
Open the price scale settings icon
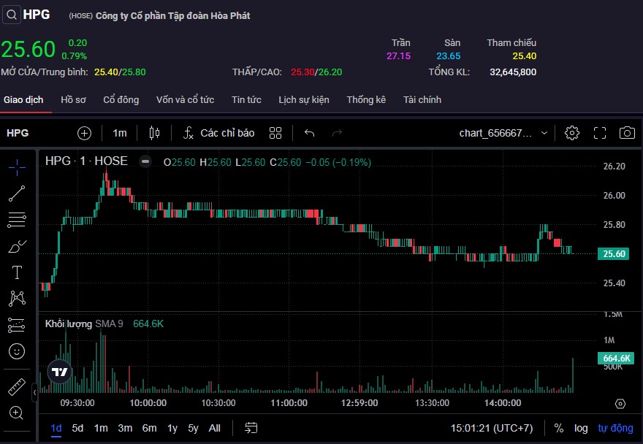620,404
